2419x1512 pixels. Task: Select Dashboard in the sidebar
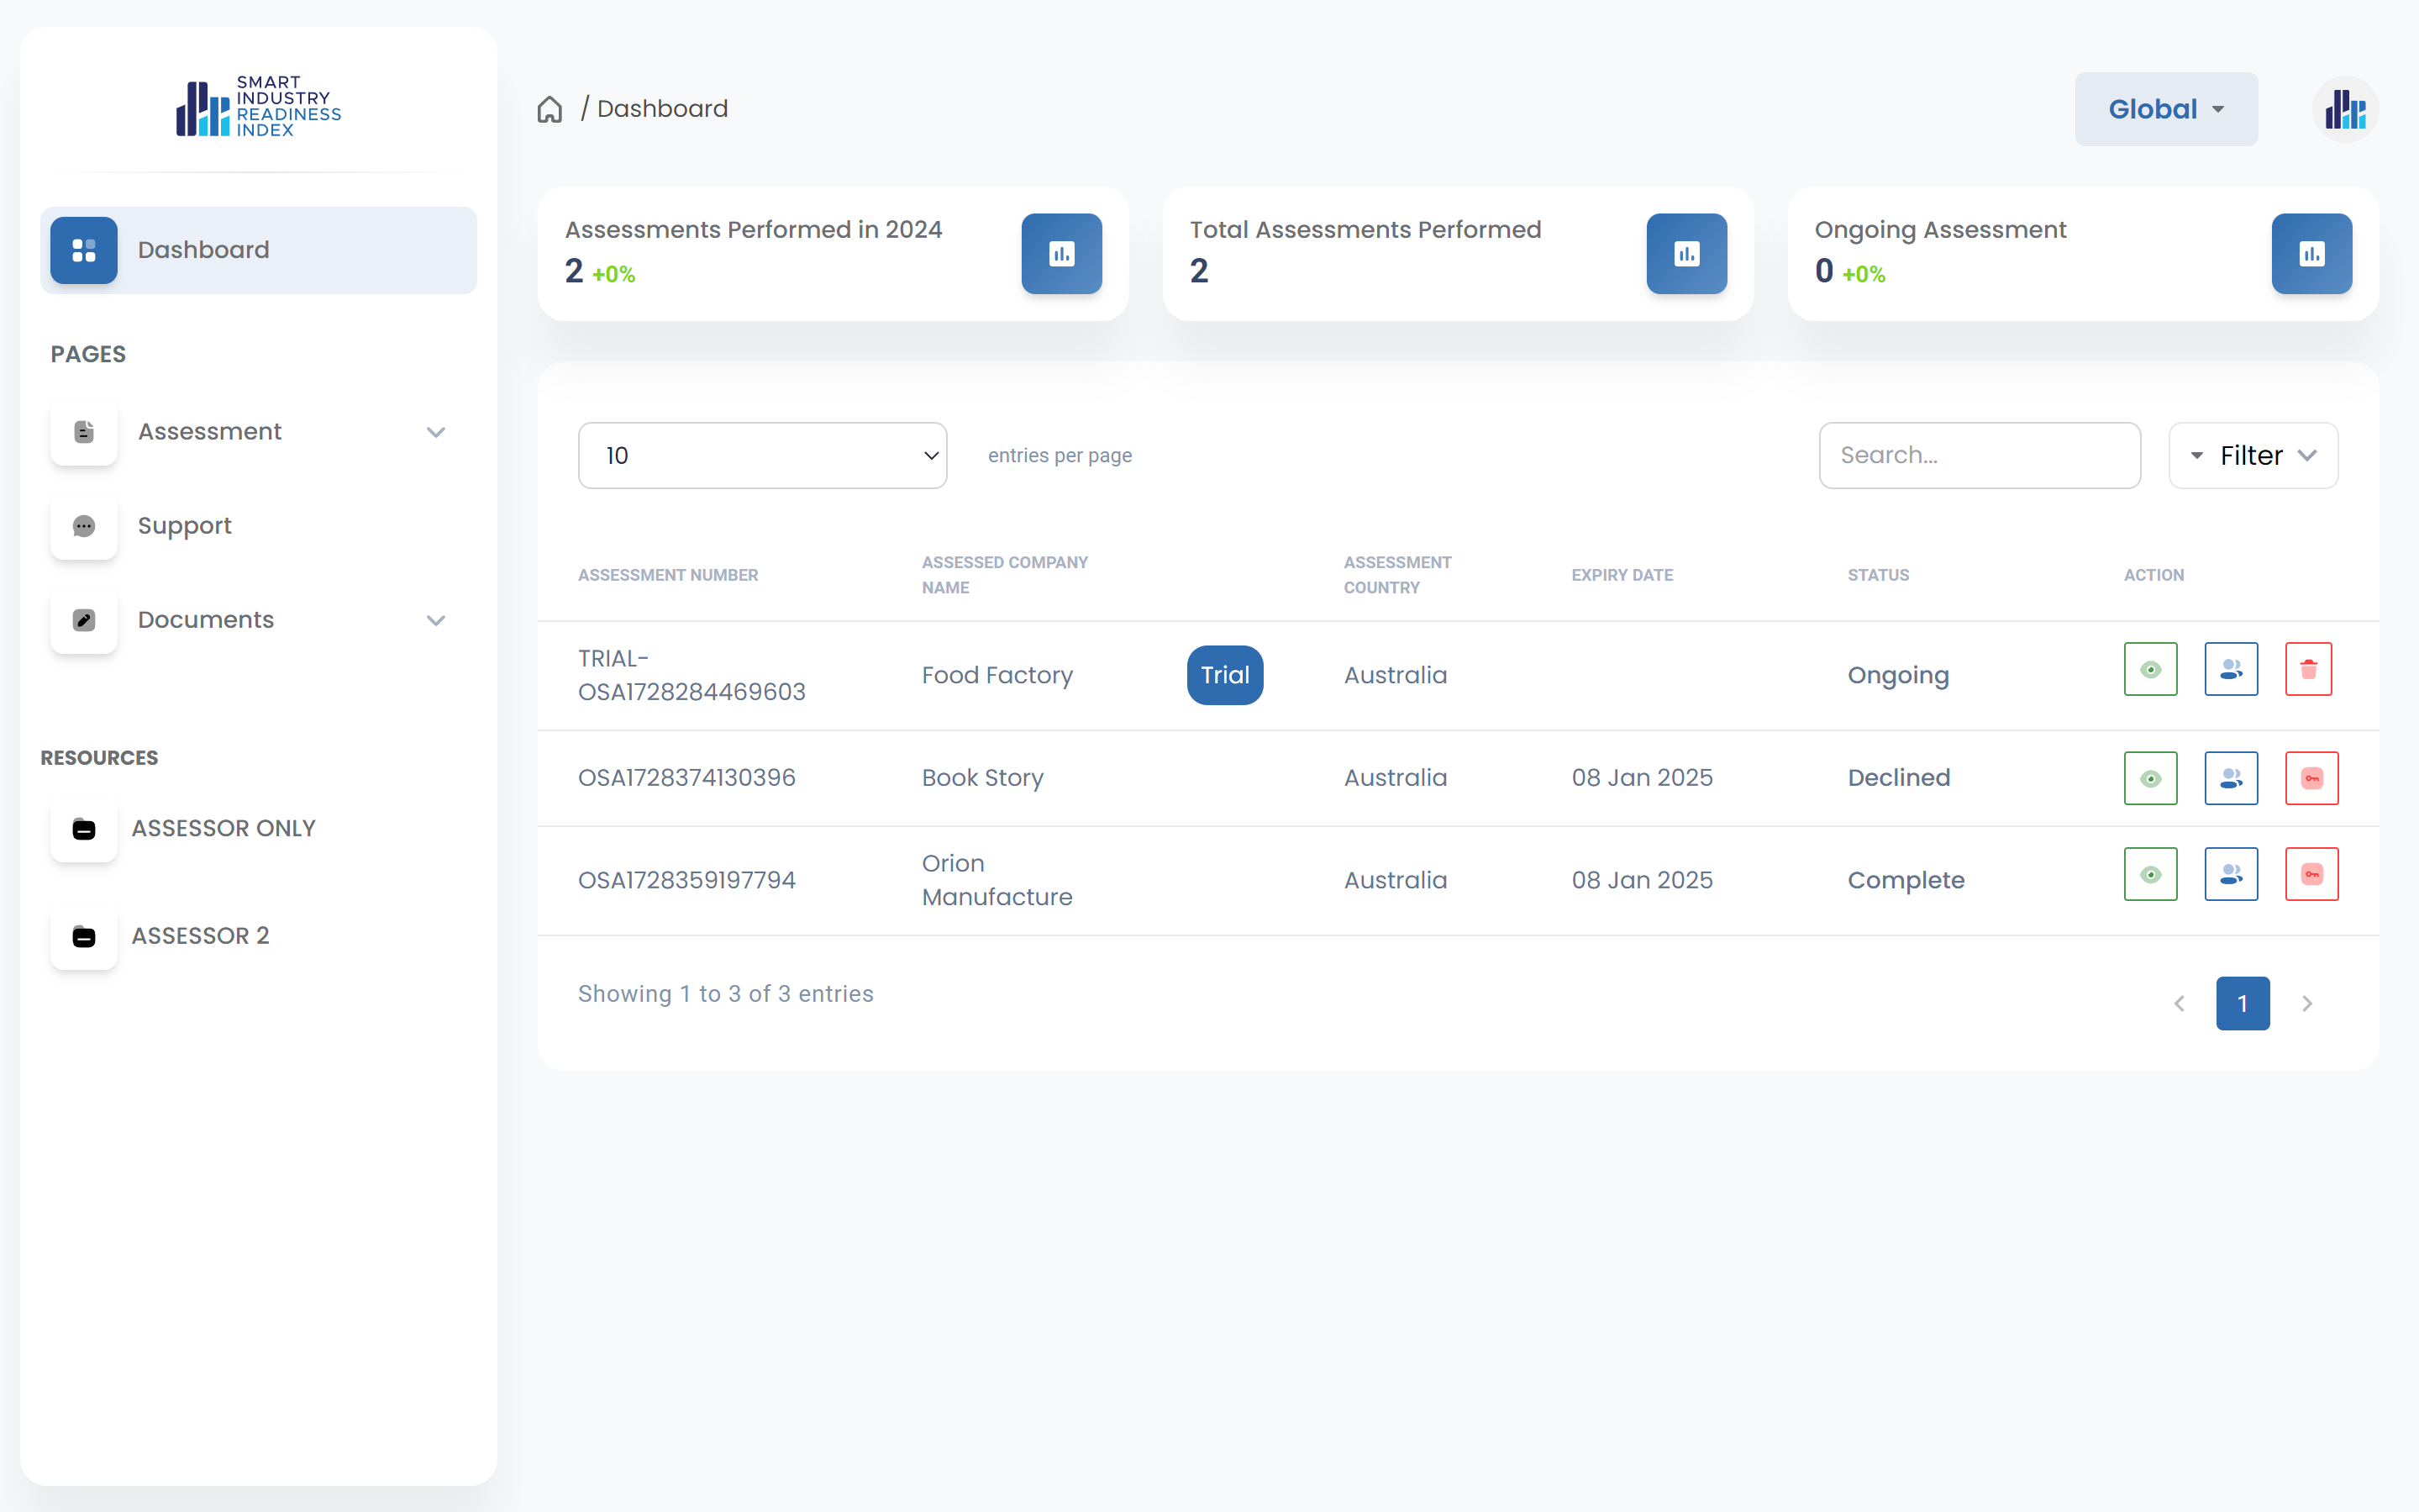point(258,250)
